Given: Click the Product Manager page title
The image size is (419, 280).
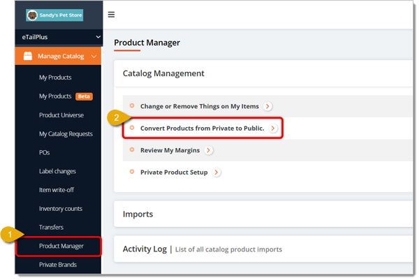Looking at the screenshot, I should click(147, 43).
